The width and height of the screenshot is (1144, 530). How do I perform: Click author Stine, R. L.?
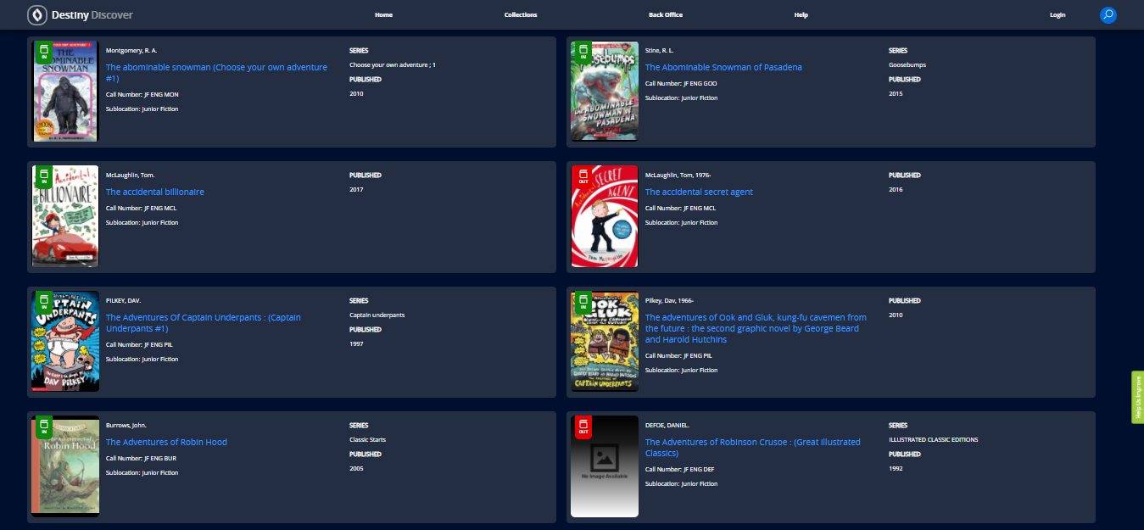pyautogui.click(x=660, y=50)
